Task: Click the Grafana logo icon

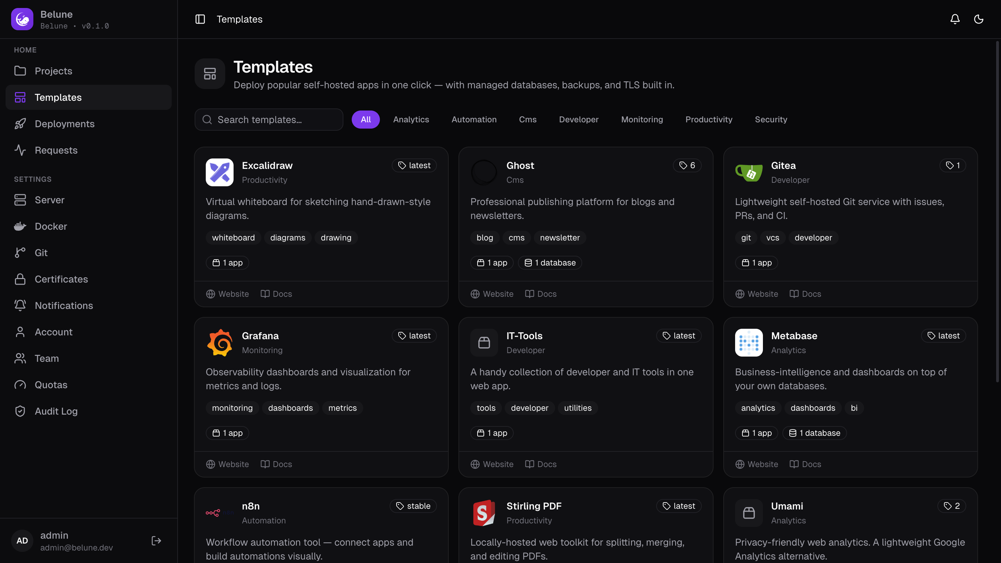Action: click(x=220, y=343)
